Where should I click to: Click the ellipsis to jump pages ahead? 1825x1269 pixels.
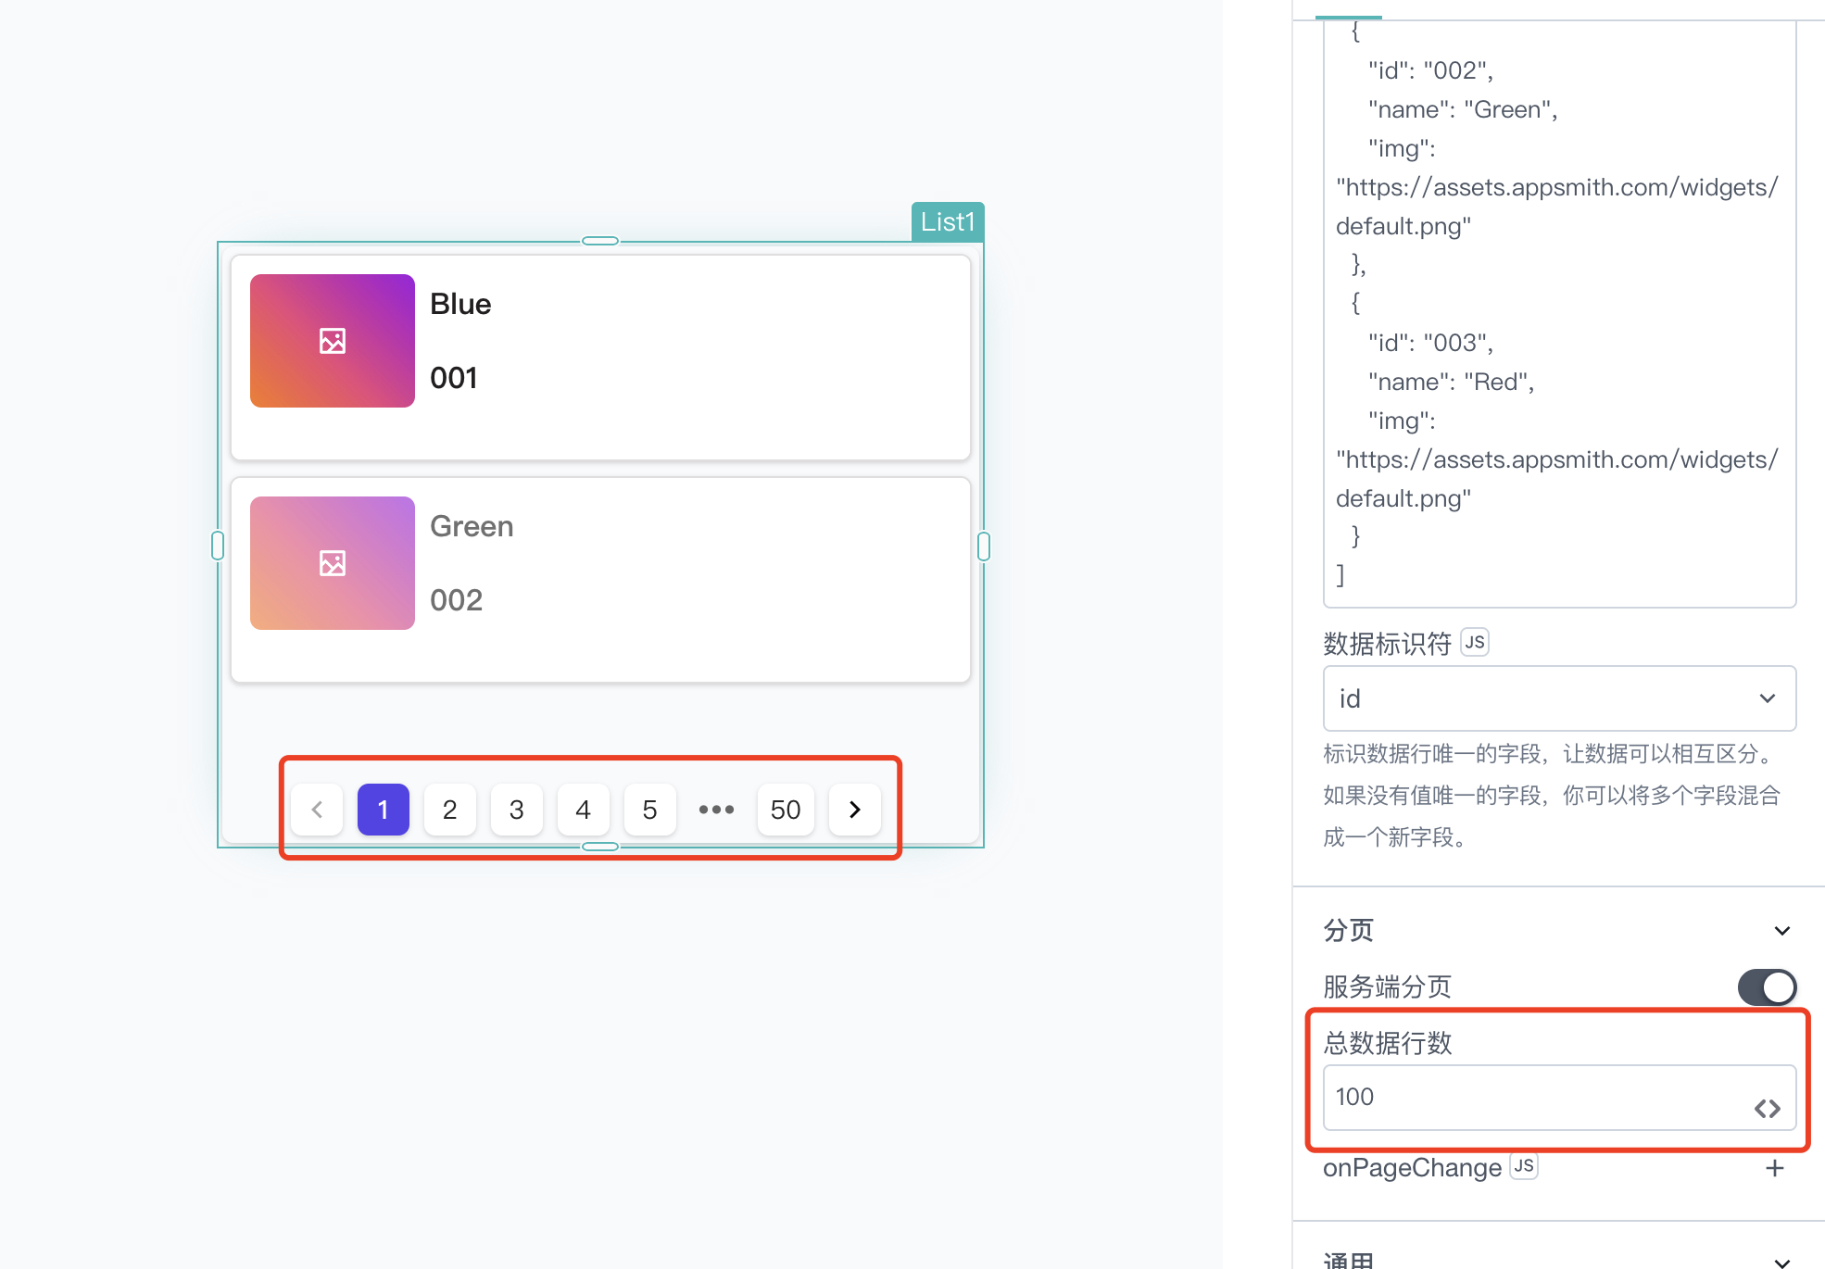point(717,810)
